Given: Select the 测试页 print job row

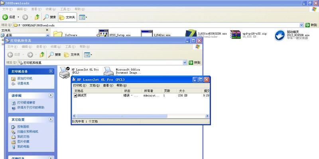Looking at the screenshot, I should [141, 95].
